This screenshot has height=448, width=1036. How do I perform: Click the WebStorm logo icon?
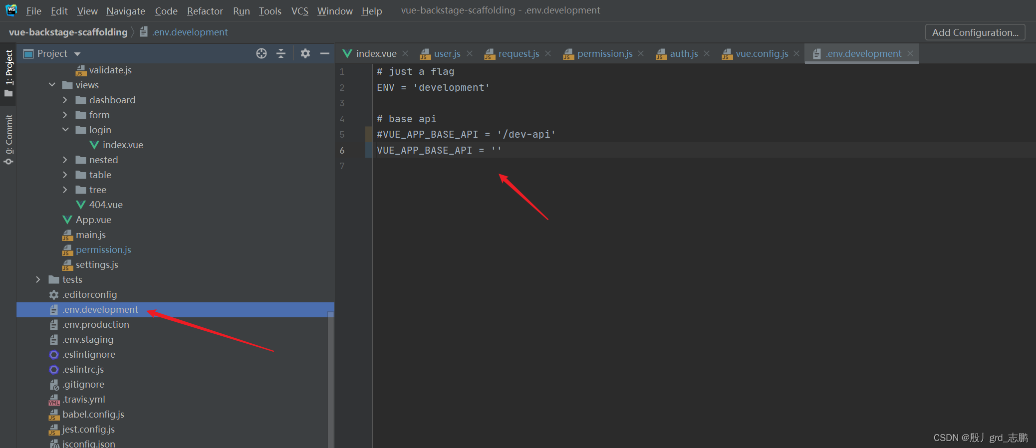click(11, 10)
